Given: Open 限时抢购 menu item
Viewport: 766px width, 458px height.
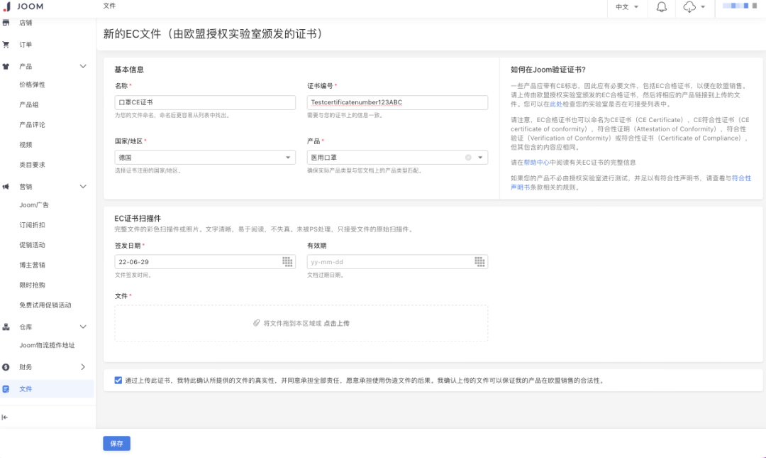Looking at the screenshot, I should (32, 285).
